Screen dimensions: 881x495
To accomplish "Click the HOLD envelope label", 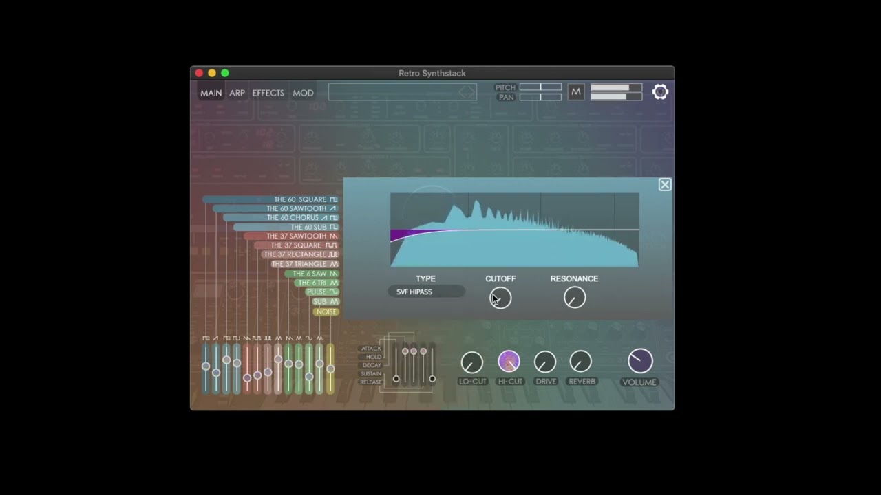I will 374,357.
